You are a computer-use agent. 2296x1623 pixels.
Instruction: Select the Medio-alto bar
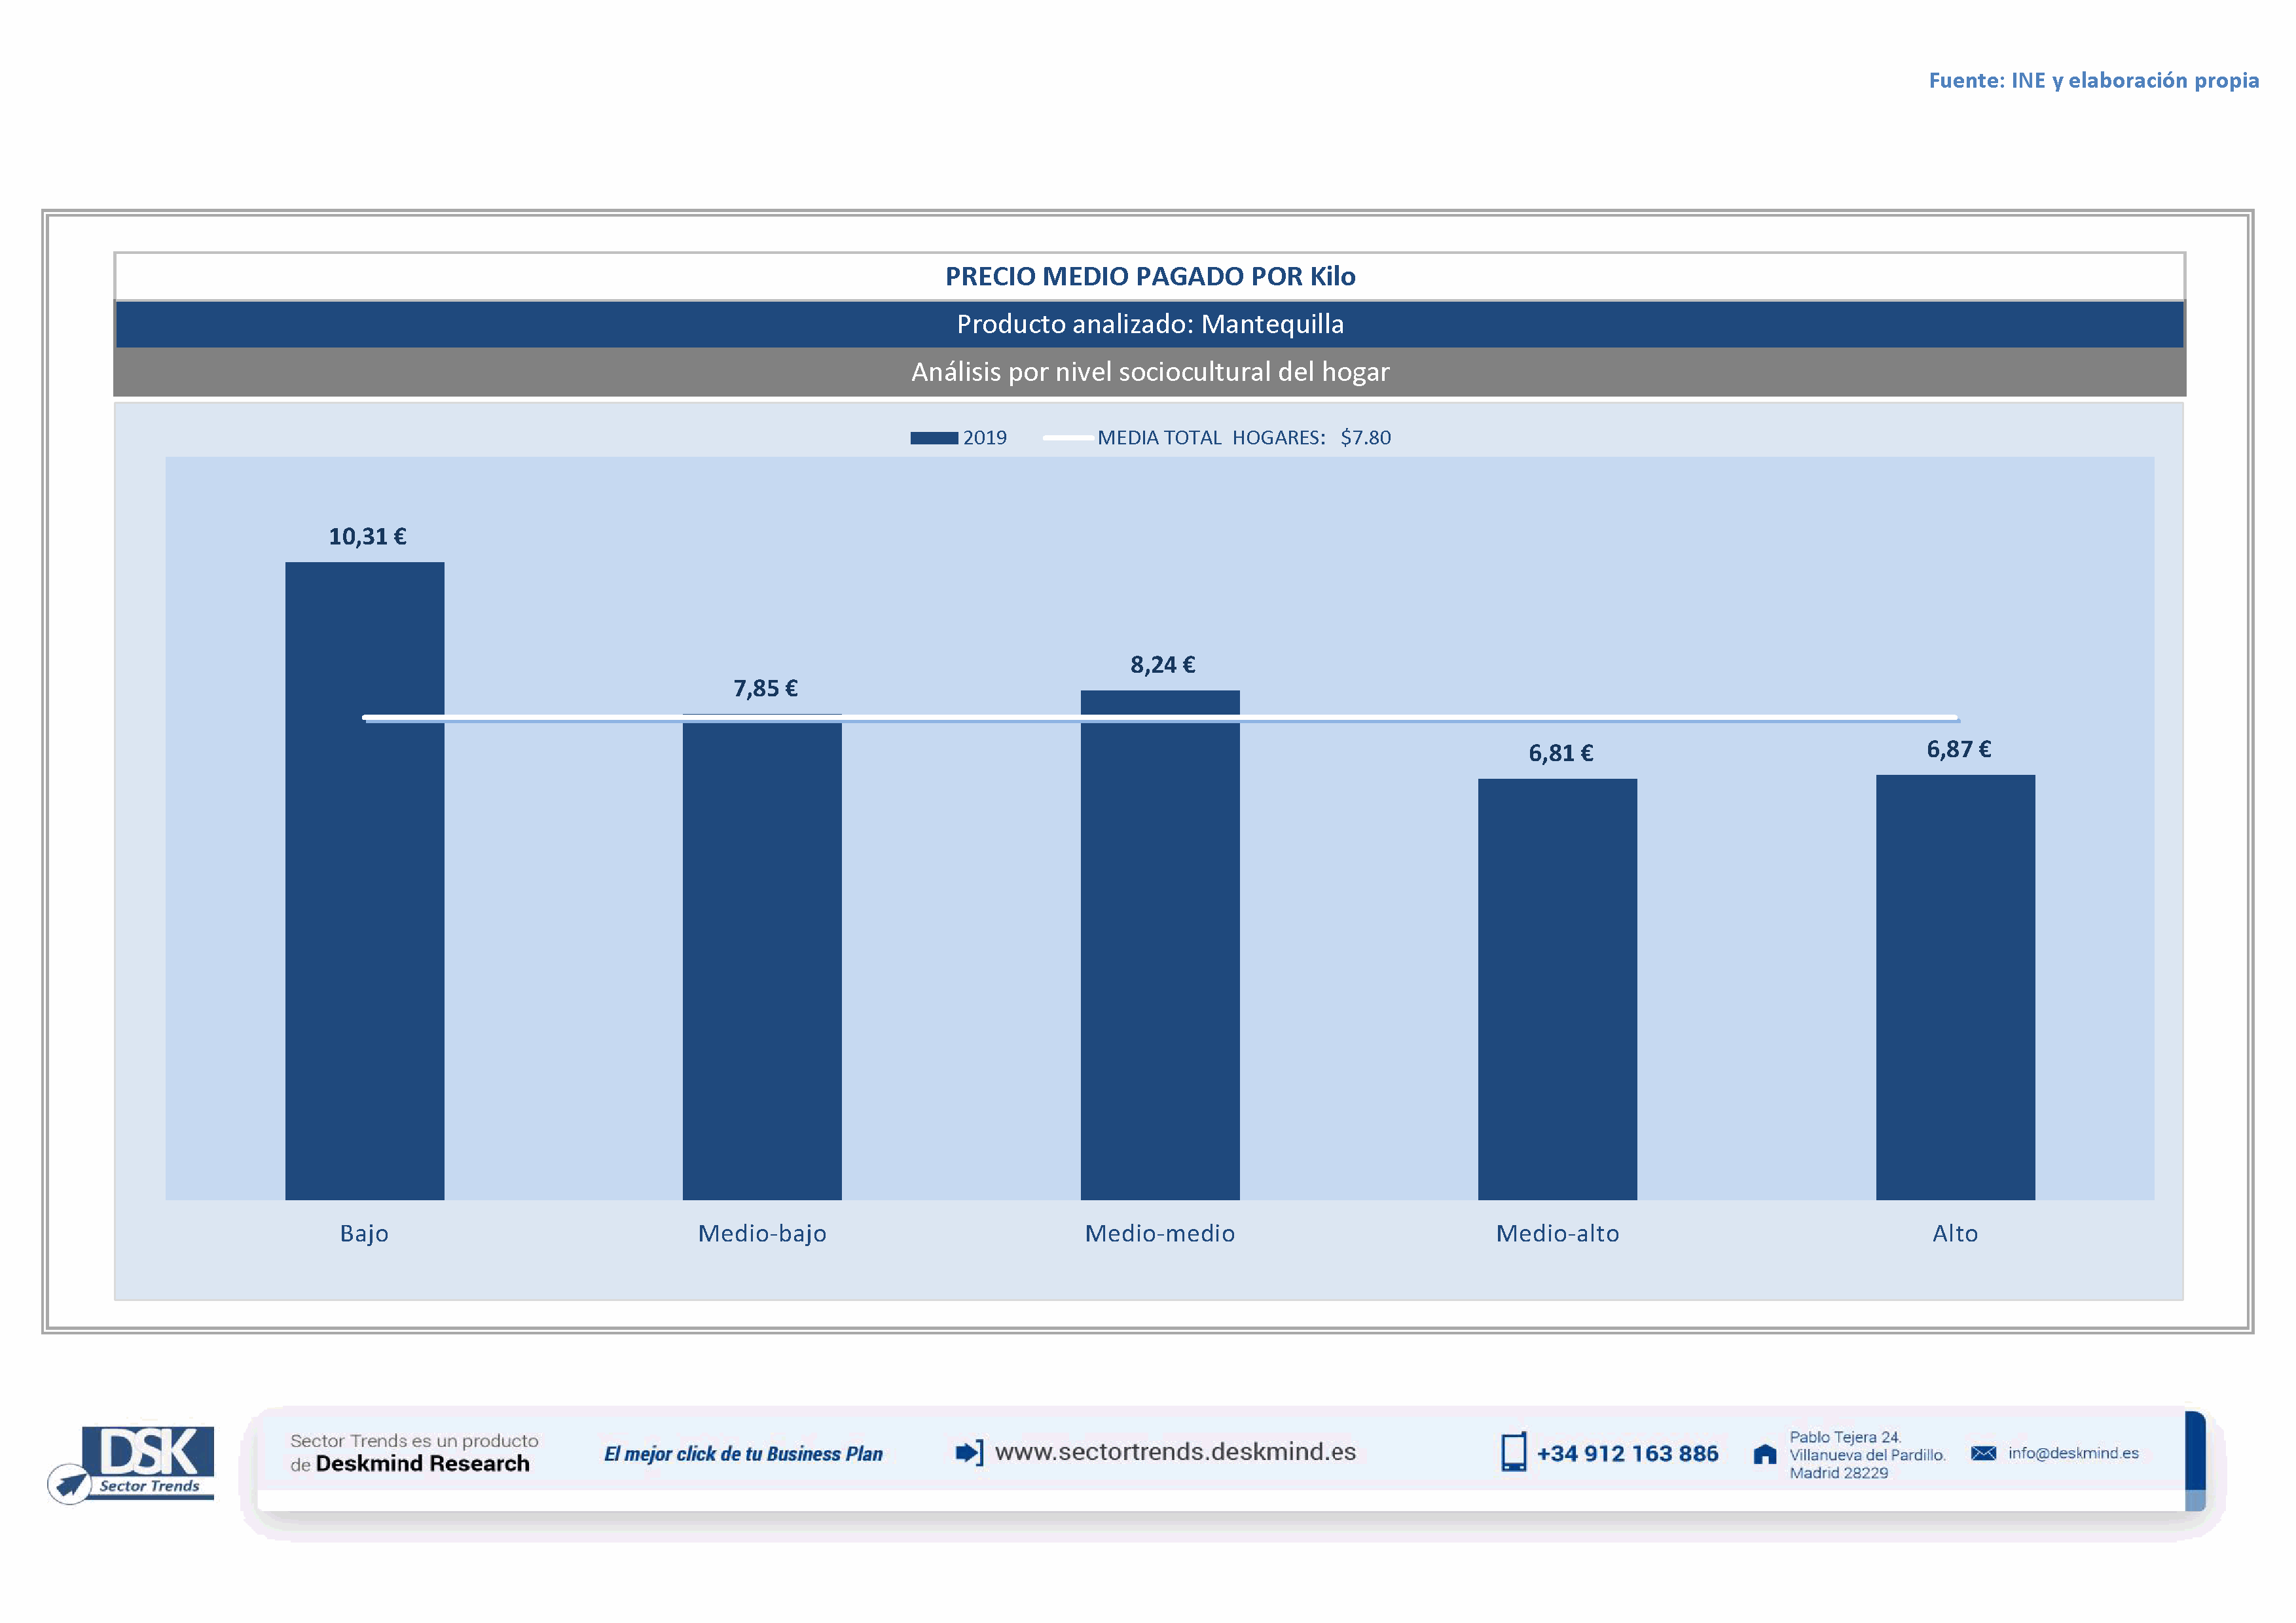coord(1557,990)
